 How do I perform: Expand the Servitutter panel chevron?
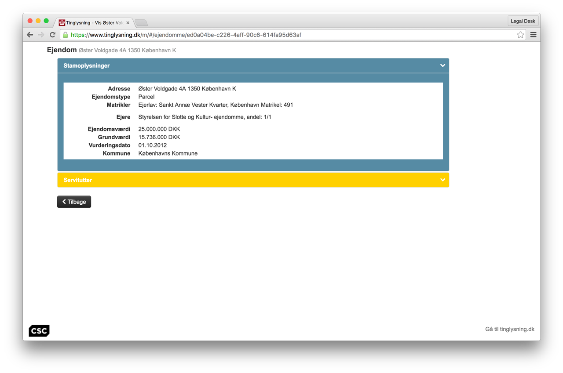[x=442, y=180]
